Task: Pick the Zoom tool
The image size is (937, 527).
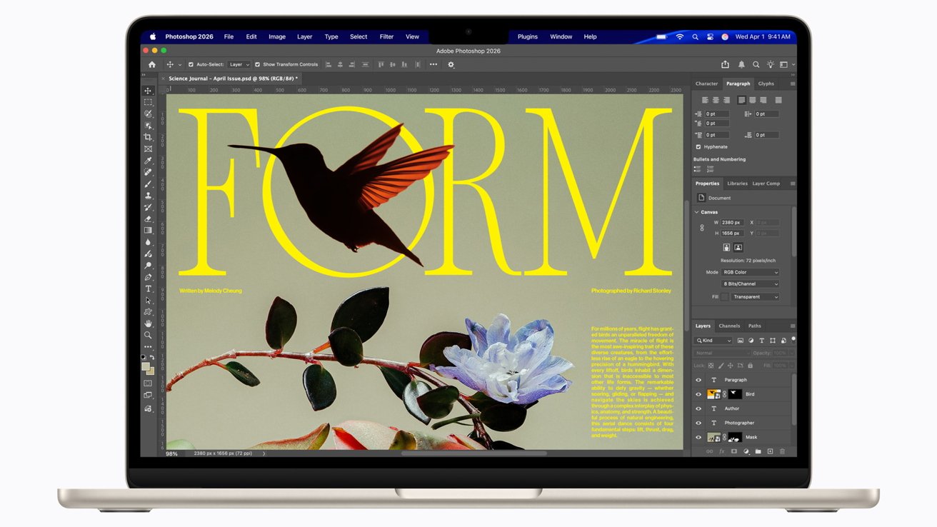Action: pos(148,335)
